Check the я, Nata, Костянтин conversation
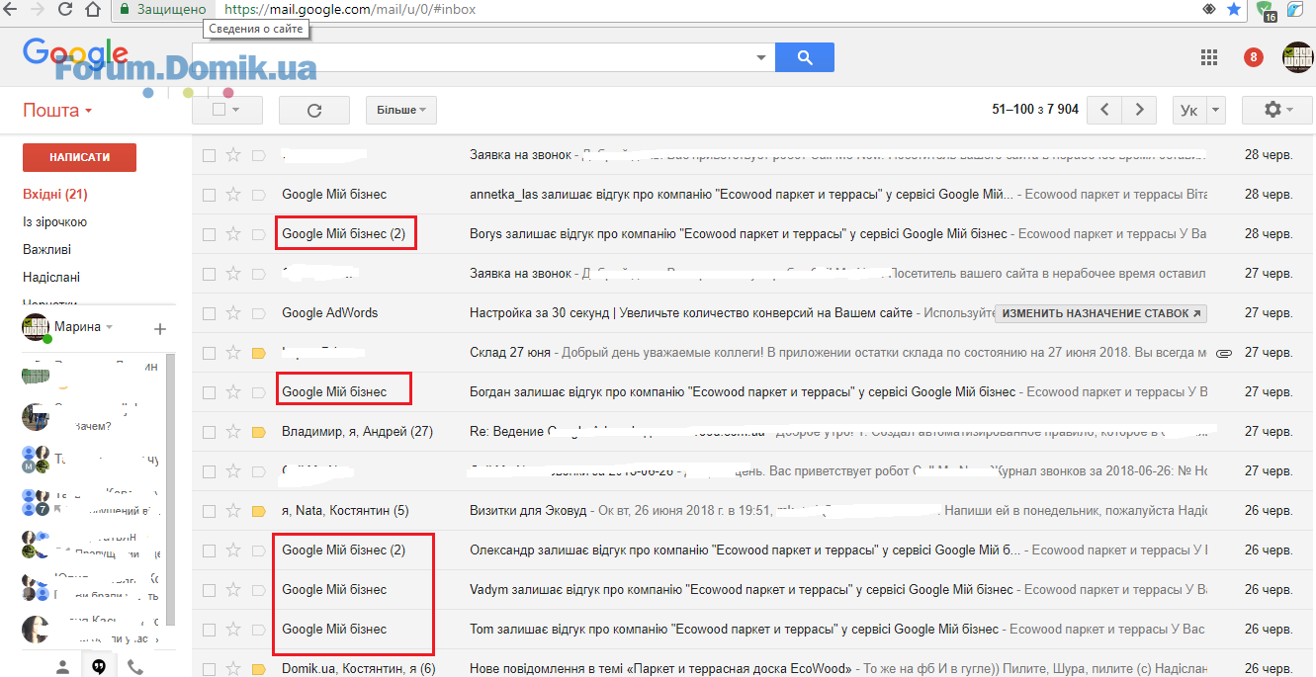The height and width of the screenshot is (677, 1316). [x=209, y=511]
